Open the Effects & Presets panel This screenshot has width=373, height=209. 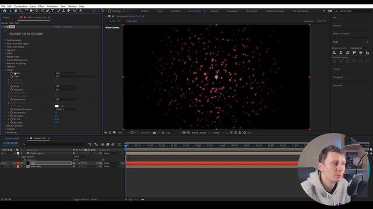tap(340, 34)
